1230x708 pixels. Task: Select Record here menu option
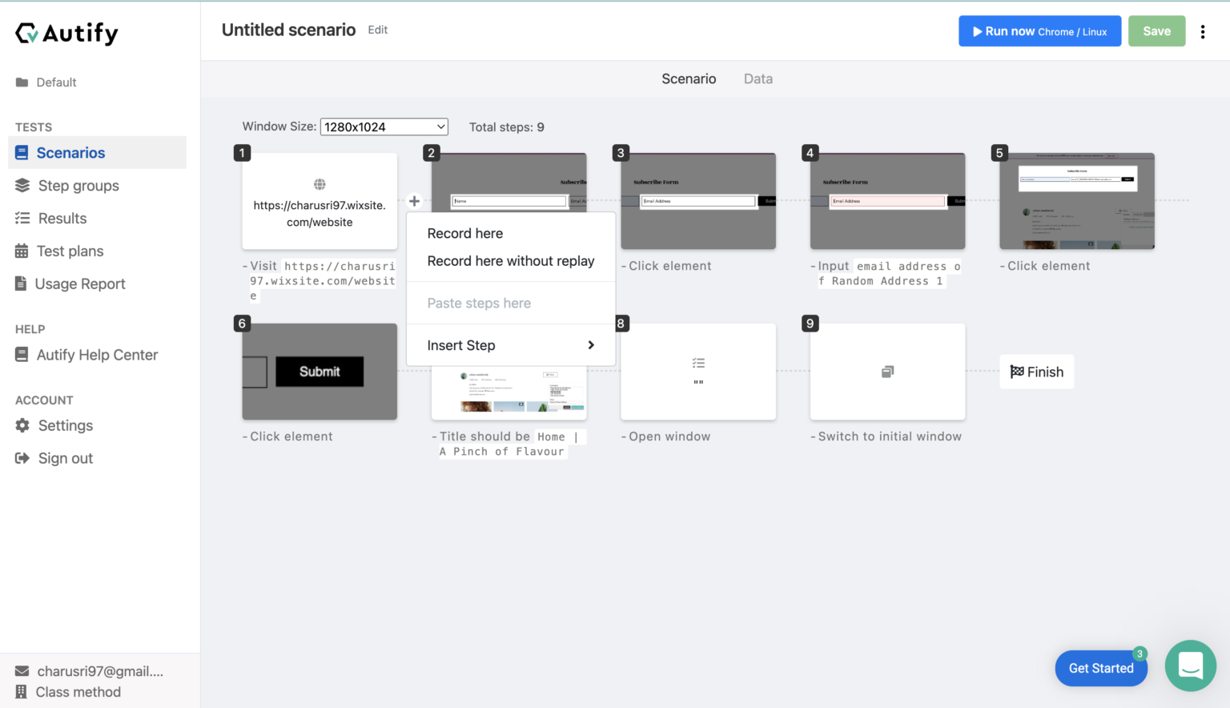pyautogui.click(x=465, y=233)
